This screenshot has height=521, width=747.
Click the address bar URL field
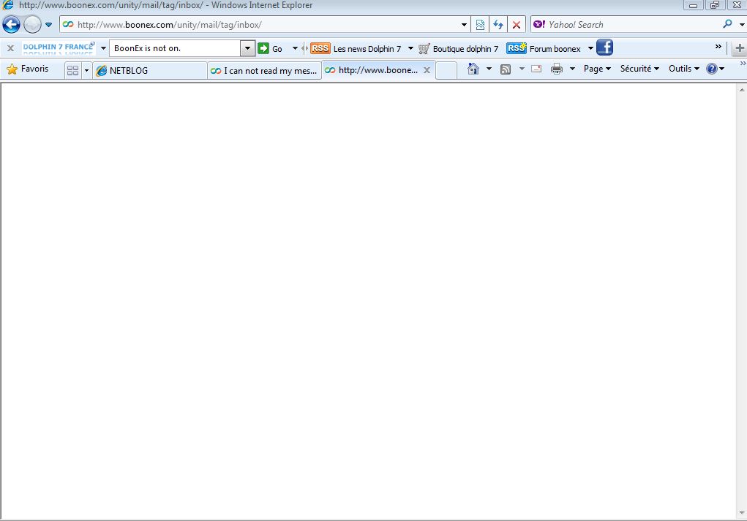[x=260, y=25]
